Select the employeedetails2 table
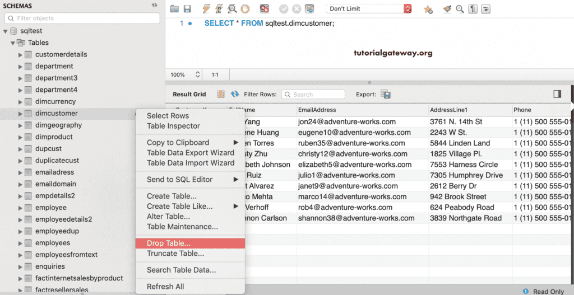 click(x=64, y=219)
